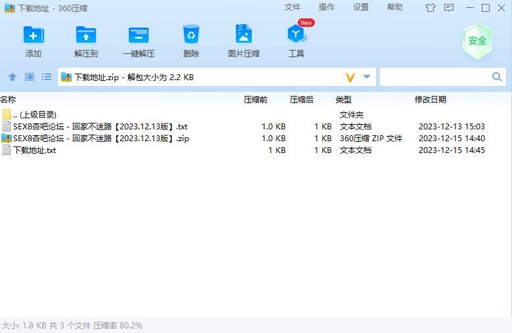Select SEX8杏吧论坛 .txt file row
This screenshot has width=512, height=333.
[248, 127]
